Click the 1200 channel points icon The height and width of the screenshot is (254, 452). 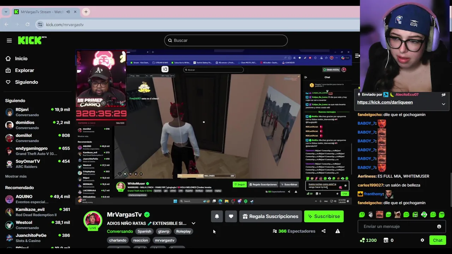tap(362, 240)
